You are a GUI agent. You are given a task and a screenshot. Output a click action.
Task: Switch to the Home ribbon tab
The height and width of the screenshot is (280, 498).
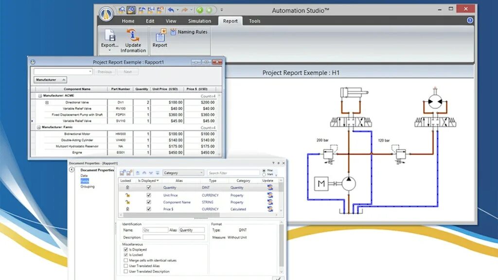coord(128,21)
